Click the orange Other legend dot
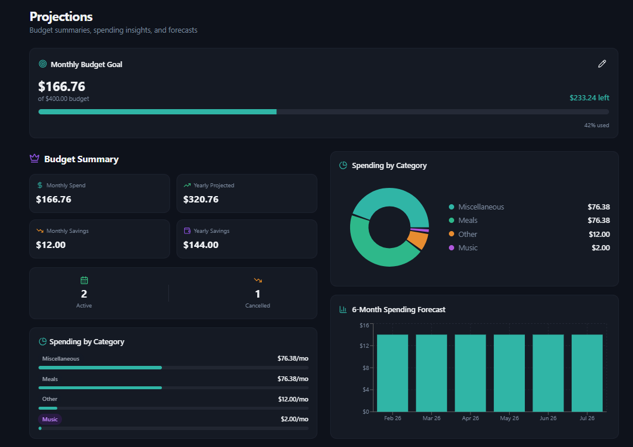The image size is (633, 447). pyautogui.click(x=451, y=234)
